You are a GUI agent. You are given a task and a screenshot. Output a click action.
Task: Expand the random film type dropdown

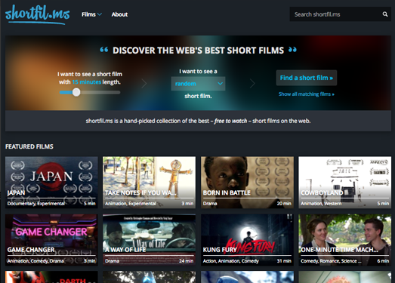coord(198,84)
